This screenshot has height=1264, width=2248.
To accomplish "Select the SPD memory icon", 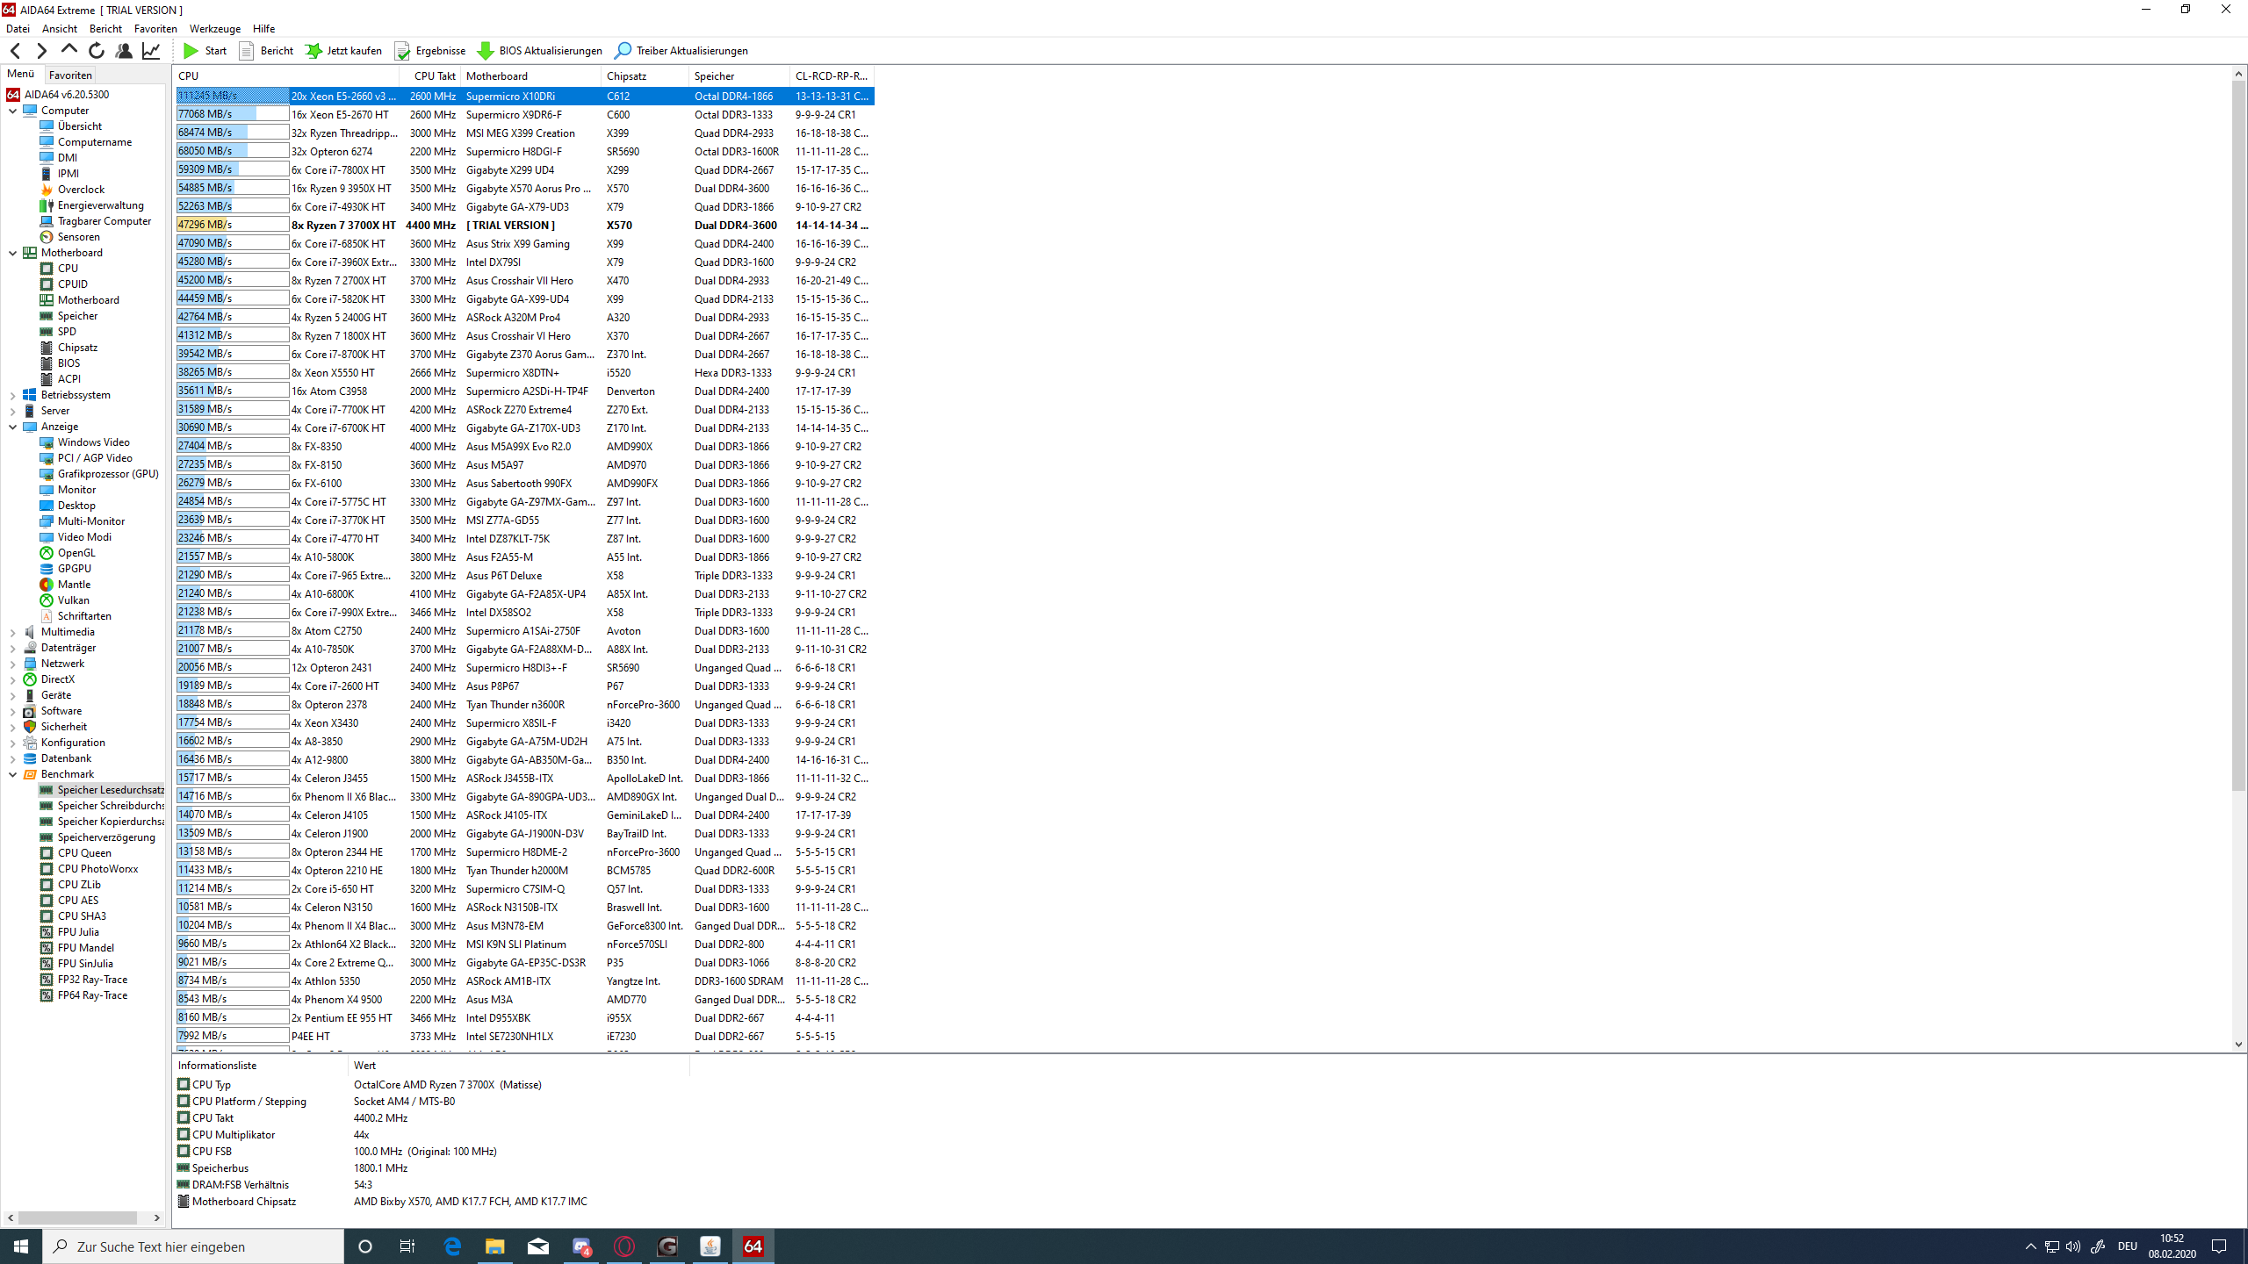I will click(47, 332).
